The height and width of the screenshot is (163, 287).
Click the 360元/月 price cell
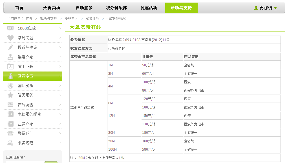[149, 141]
